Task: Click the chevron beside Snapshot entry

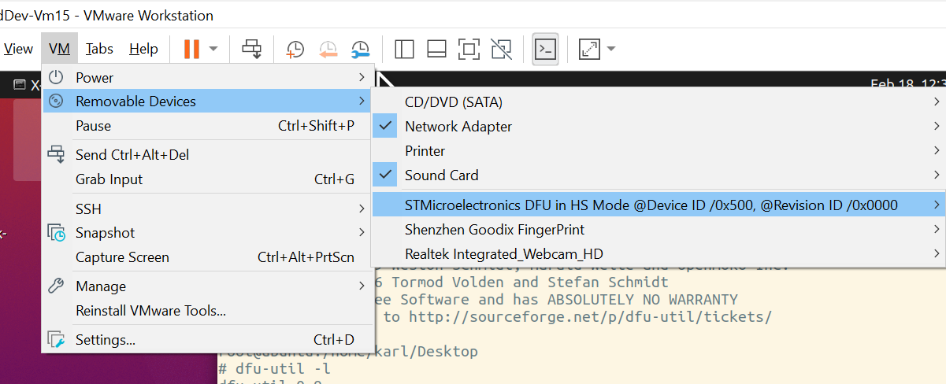Action: click(362, 233)
